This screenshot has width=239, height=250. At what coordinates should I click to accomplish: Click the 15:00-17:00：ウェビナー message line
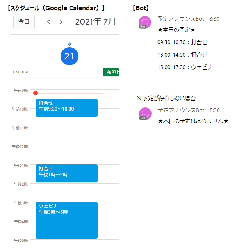(x=188, y=67)
